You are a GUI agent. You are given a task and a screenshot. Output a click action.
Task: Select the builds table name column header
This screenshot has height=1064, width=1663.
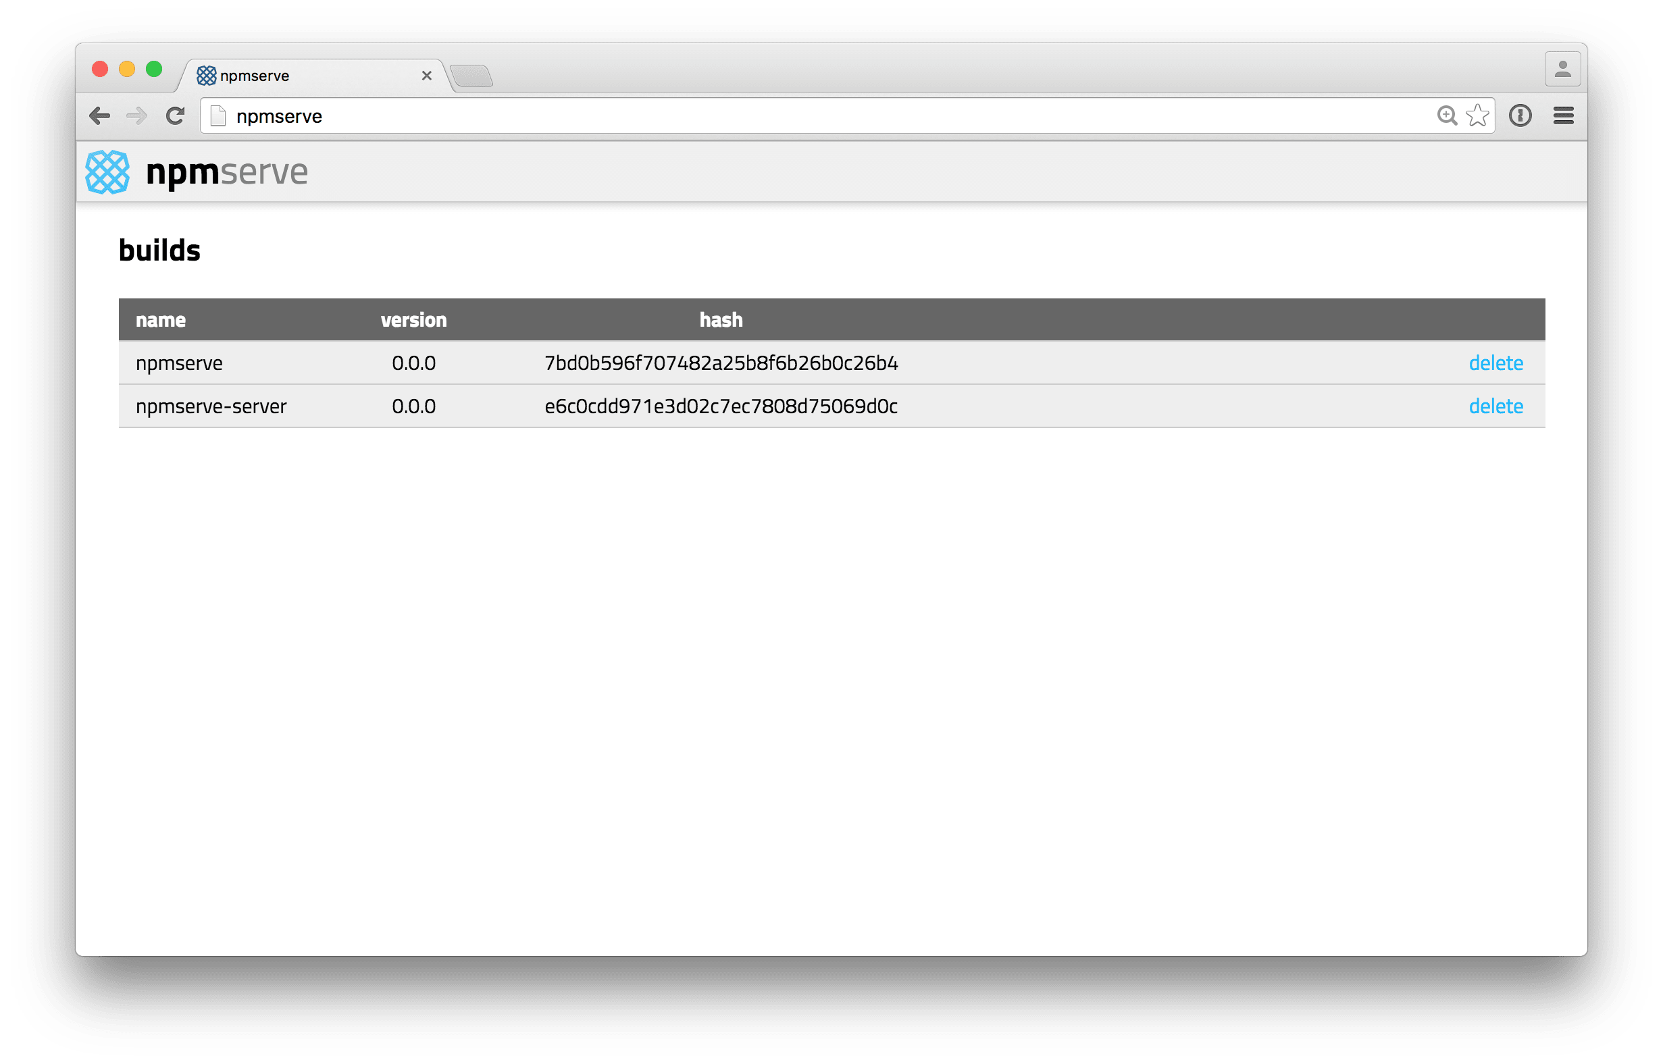(x=162, y=320)
